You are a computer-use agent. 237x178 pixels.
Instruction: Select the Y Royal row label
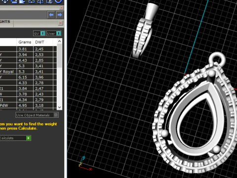pos(7,72)
